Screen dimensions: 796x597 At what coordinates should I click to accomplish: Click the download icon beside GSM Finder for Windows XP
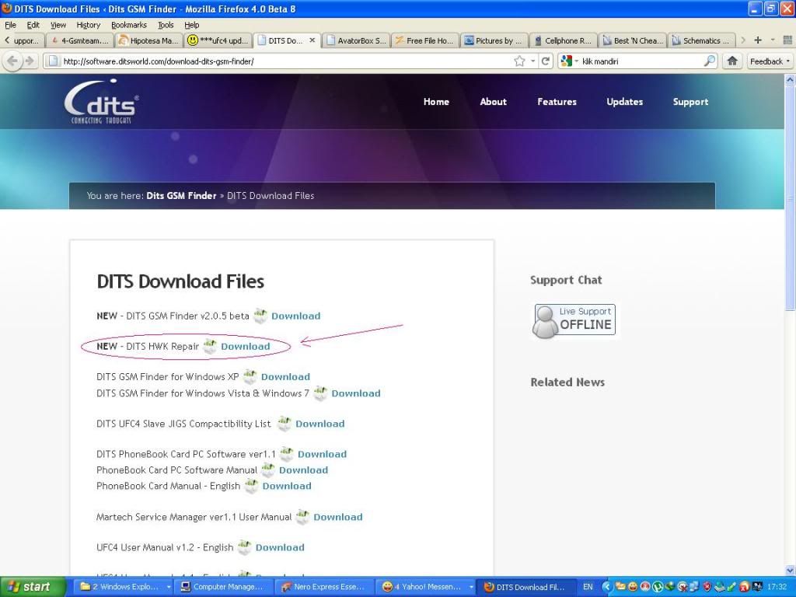pyautogui.click(x=250, y=377)
